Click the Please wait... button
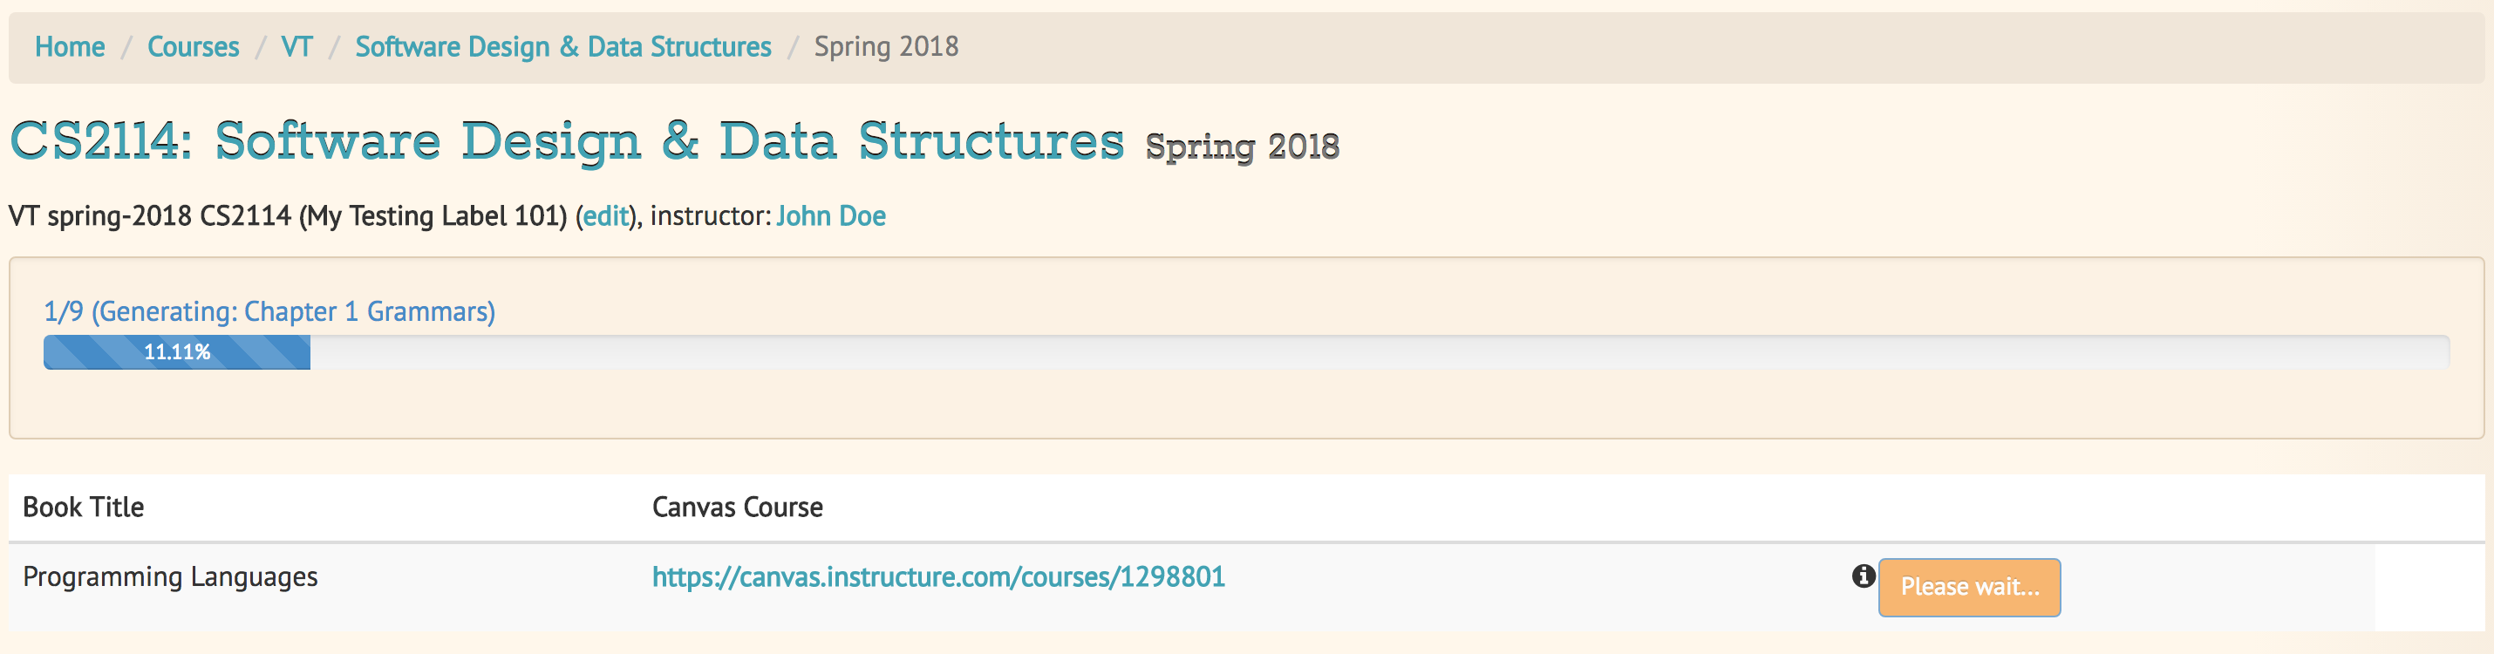 click(x=1969, y=587)
